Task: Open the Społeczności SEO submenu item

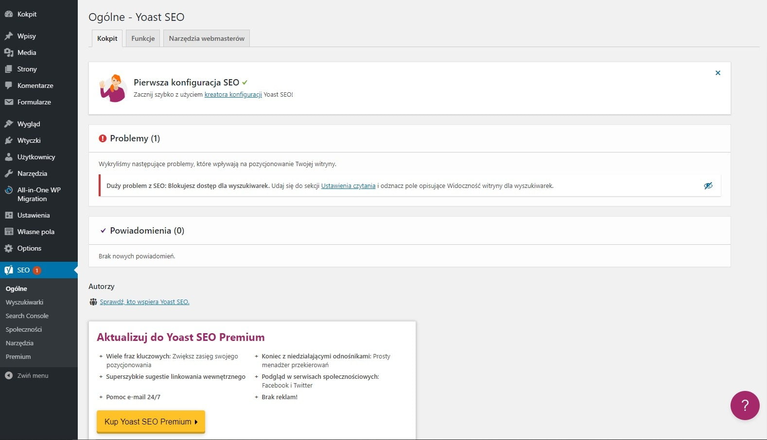Action: click(x=24, y=329)
